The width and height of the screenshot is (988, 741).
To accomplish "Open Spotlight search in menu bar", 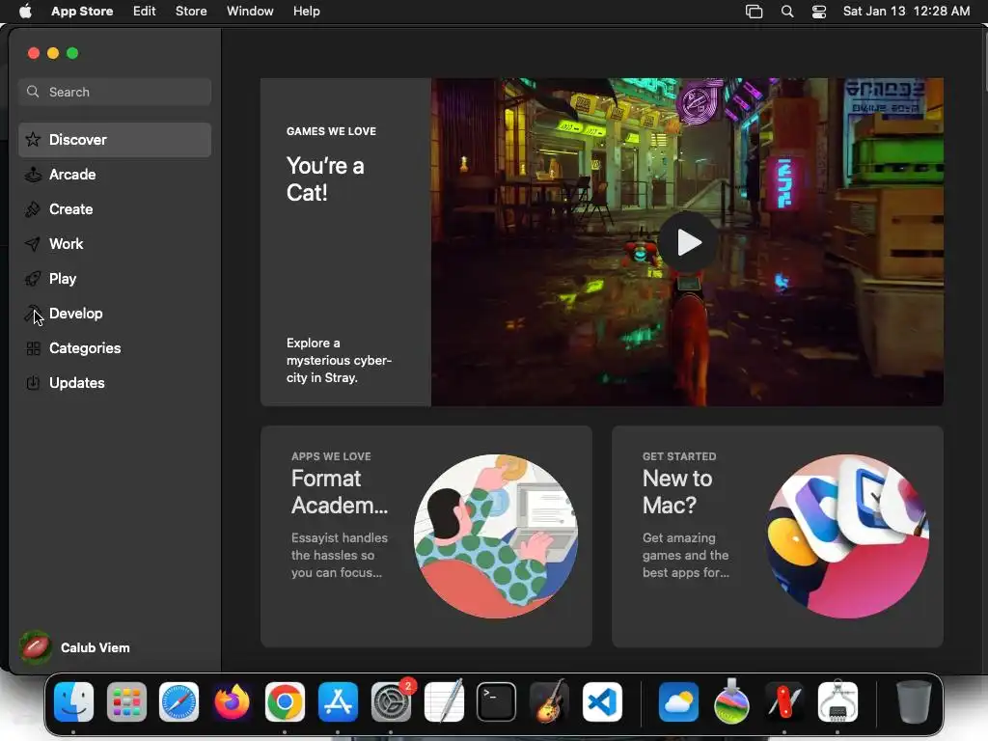I will [787, 12].
